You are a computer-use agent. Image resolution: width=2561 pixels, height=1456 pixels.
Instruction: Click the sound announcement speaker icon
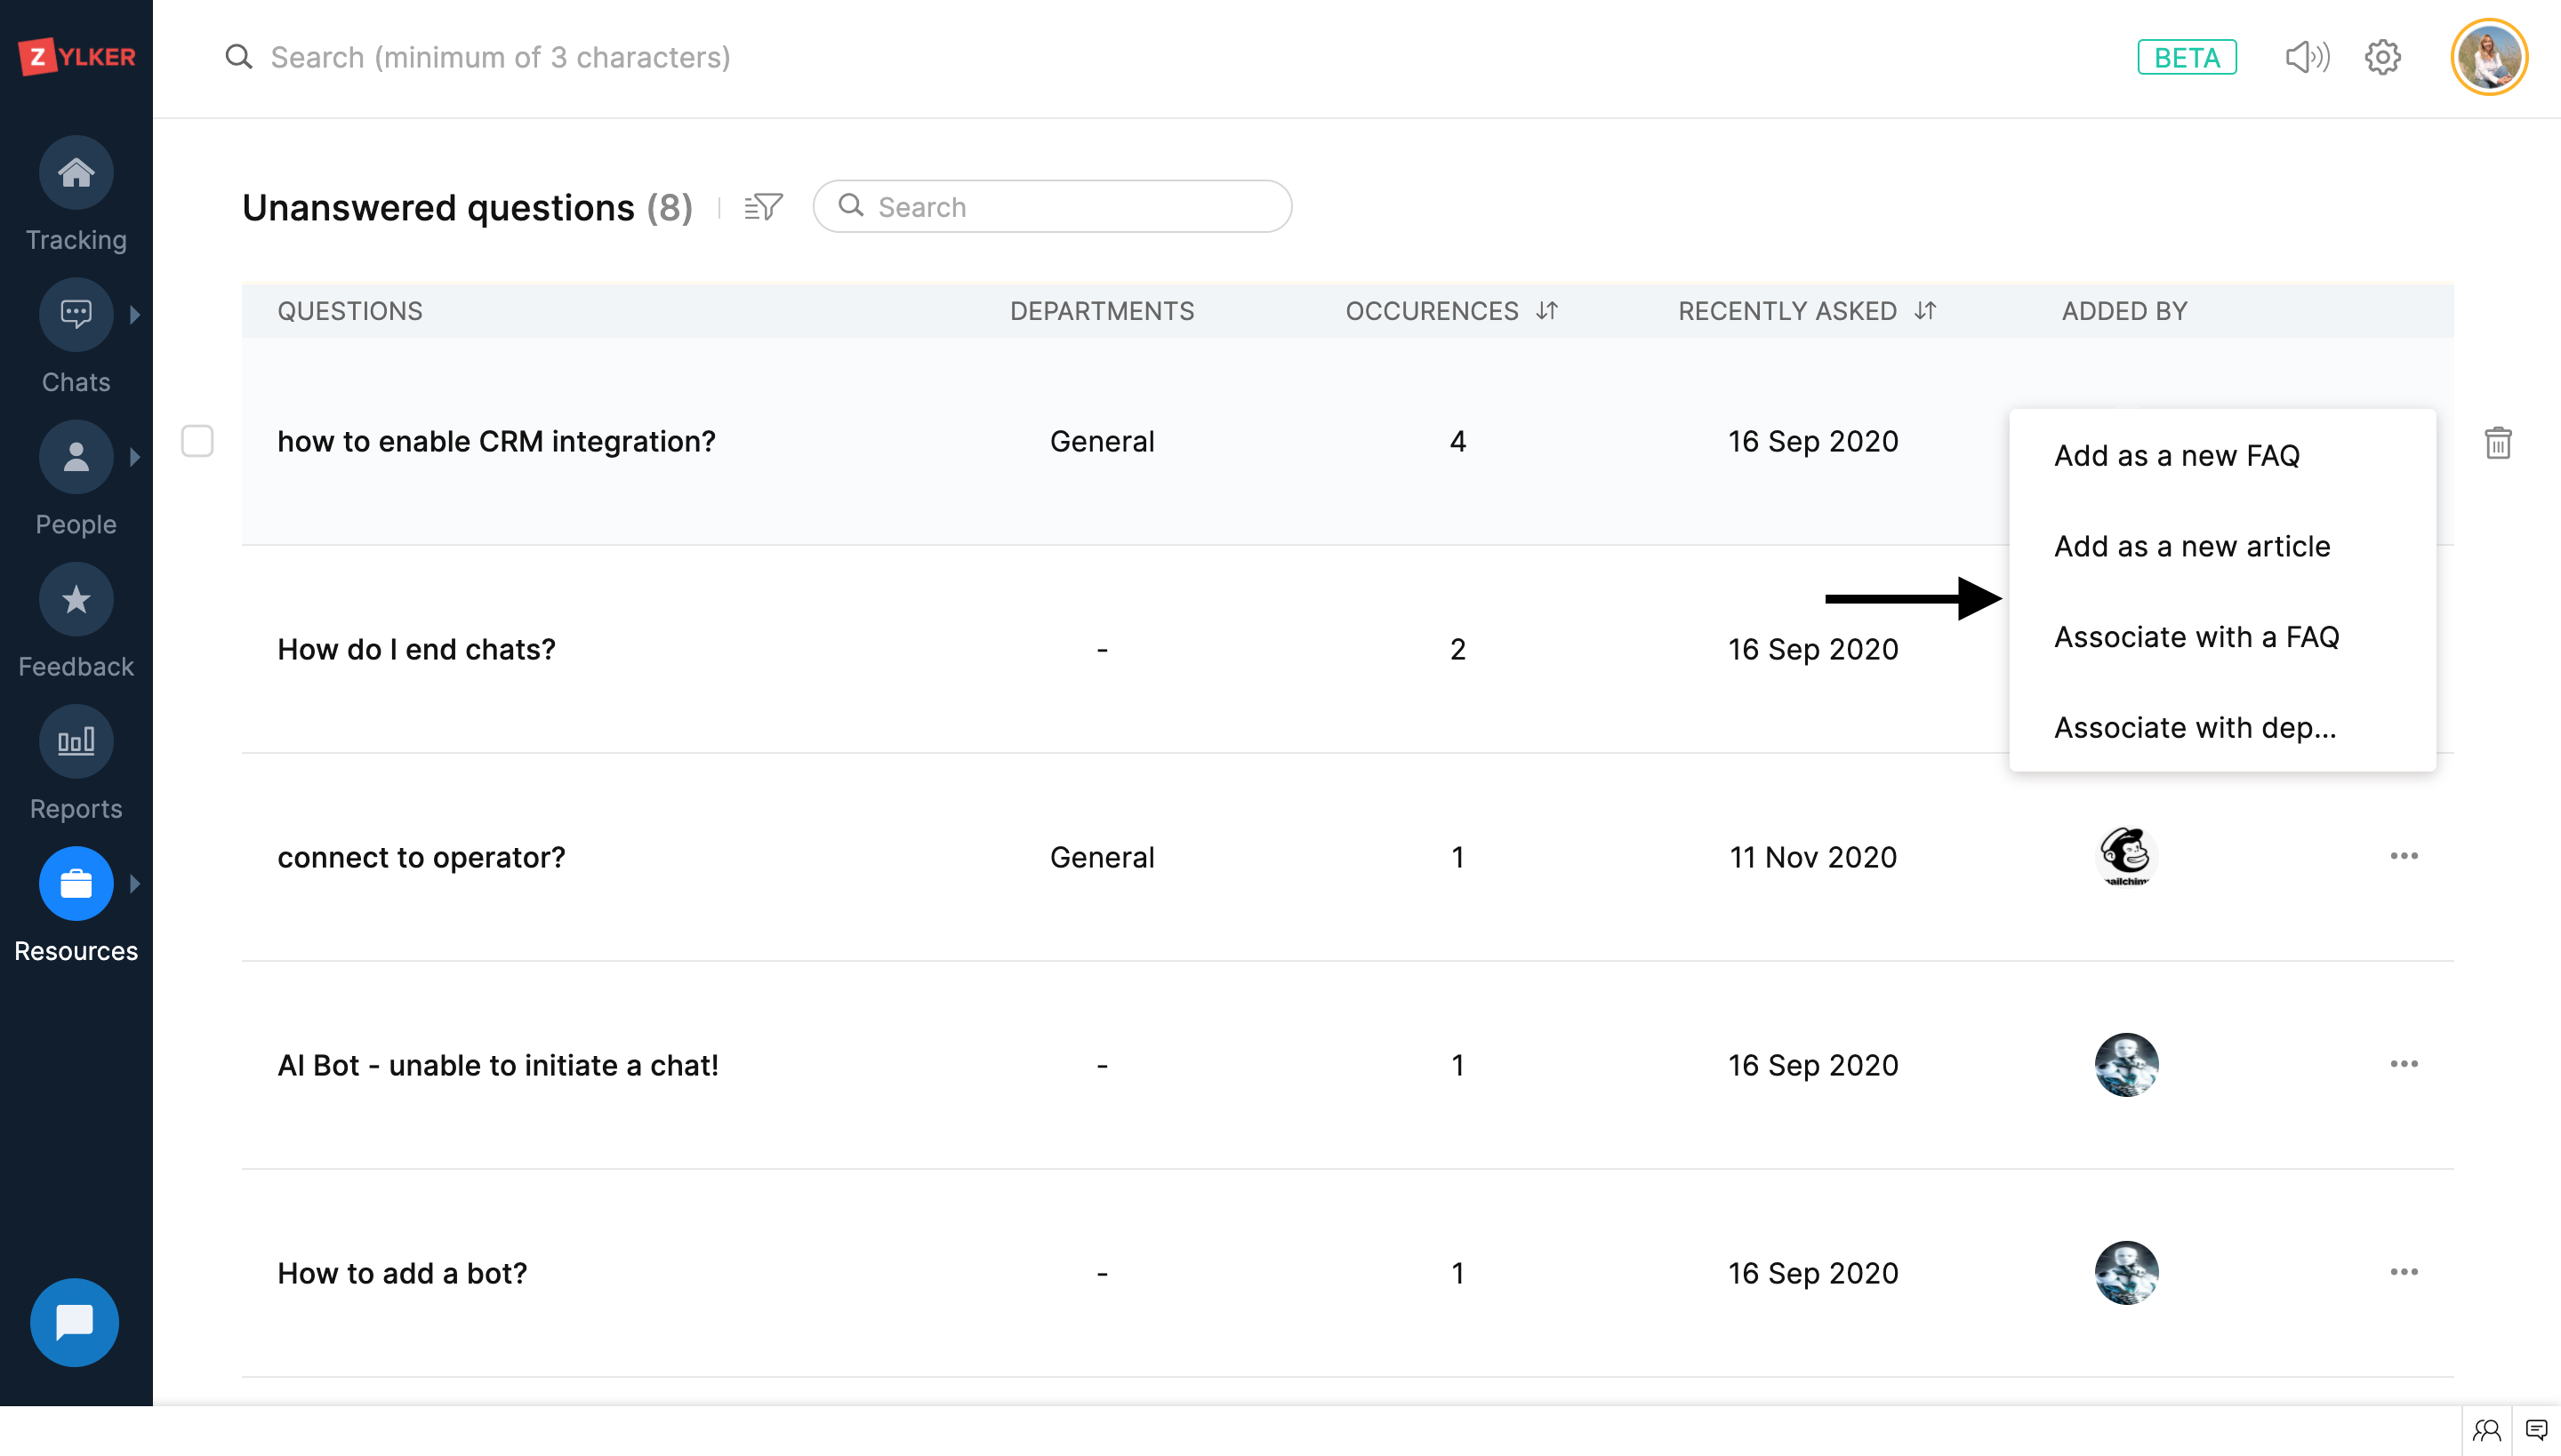(2307, 57)
